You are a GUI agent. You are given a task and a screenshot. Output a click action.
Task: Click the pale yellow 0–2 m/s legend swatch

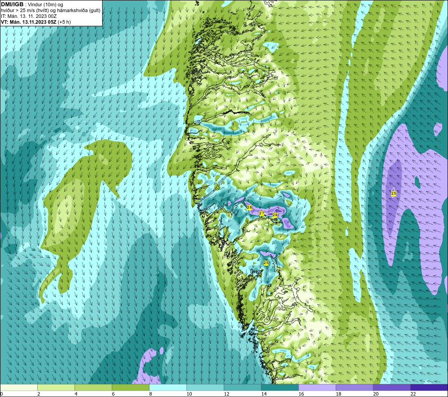19,387
